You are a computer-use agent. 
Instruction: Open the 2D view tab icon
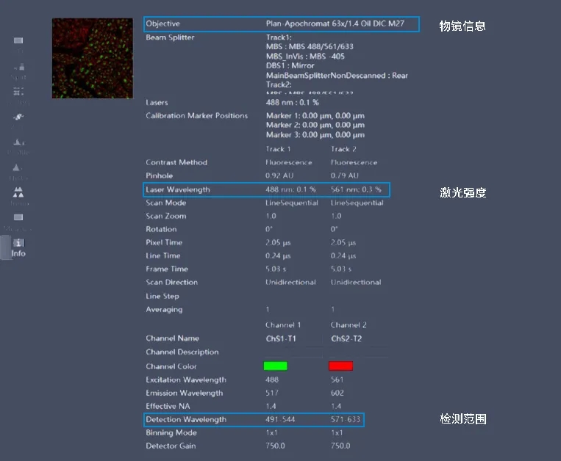pyautogui.click(x=18, y=40)
